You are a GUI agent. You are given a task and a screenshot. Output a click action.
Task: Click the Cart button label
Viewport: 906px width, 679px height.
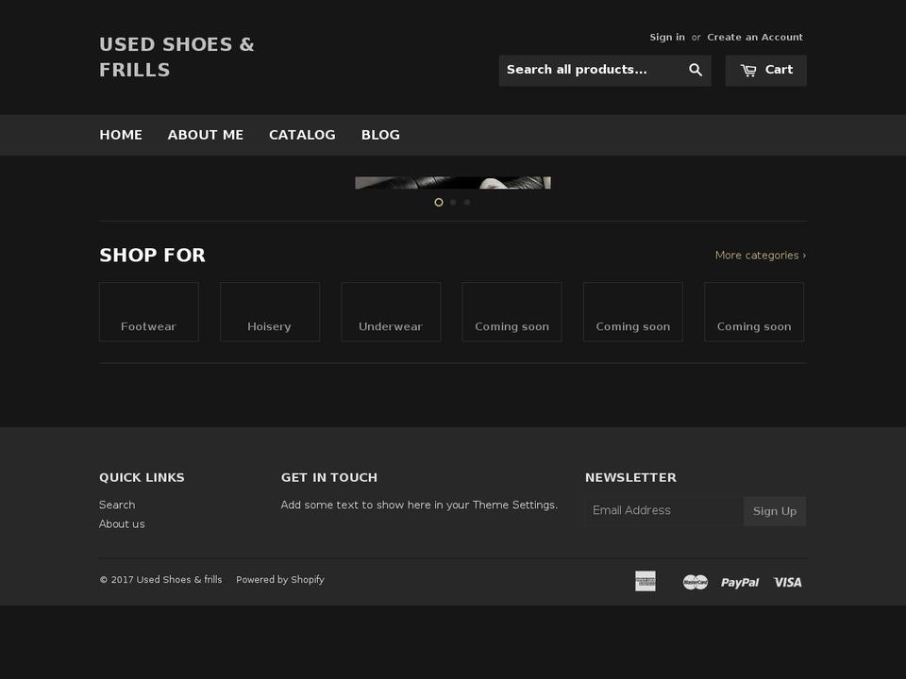tap(779, 70)
